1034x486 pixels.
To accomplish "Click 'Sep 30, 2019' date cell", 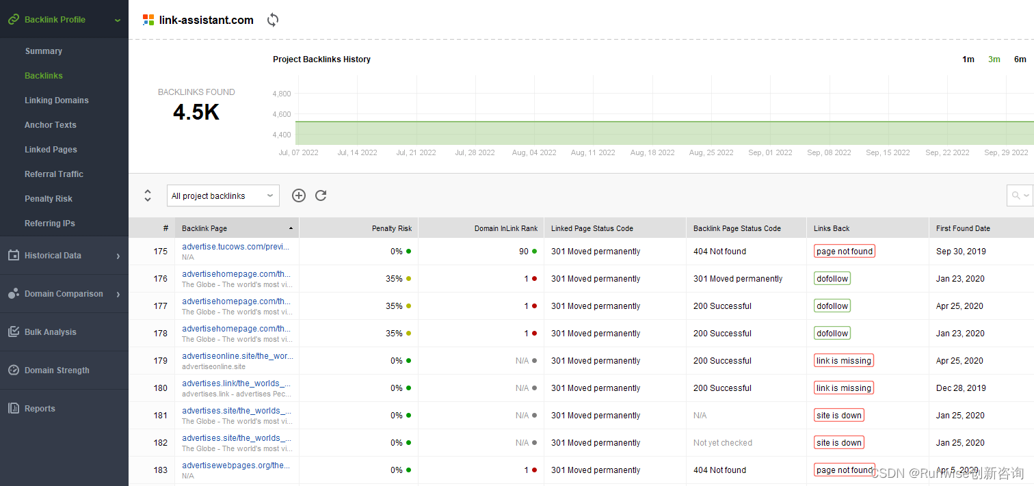I will coord(961,252).
